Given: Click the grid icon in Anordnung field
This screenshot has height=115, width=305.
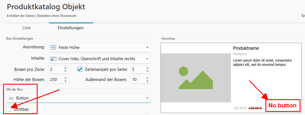Looking at the screenshot, I should point(53,48).
